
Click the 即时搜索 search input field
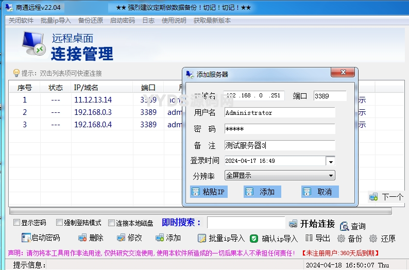(x=246, y=223)
